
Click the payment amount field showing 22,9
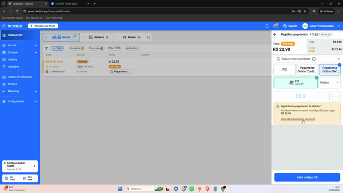pos(301,96)
